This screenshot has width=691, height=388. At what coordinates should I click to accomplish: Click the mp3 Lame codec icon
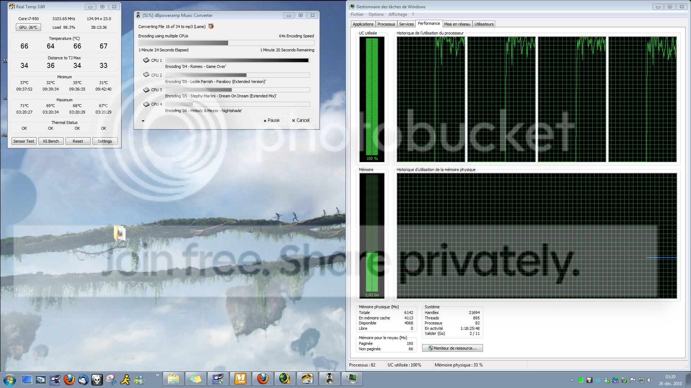[x=211, y=26]
